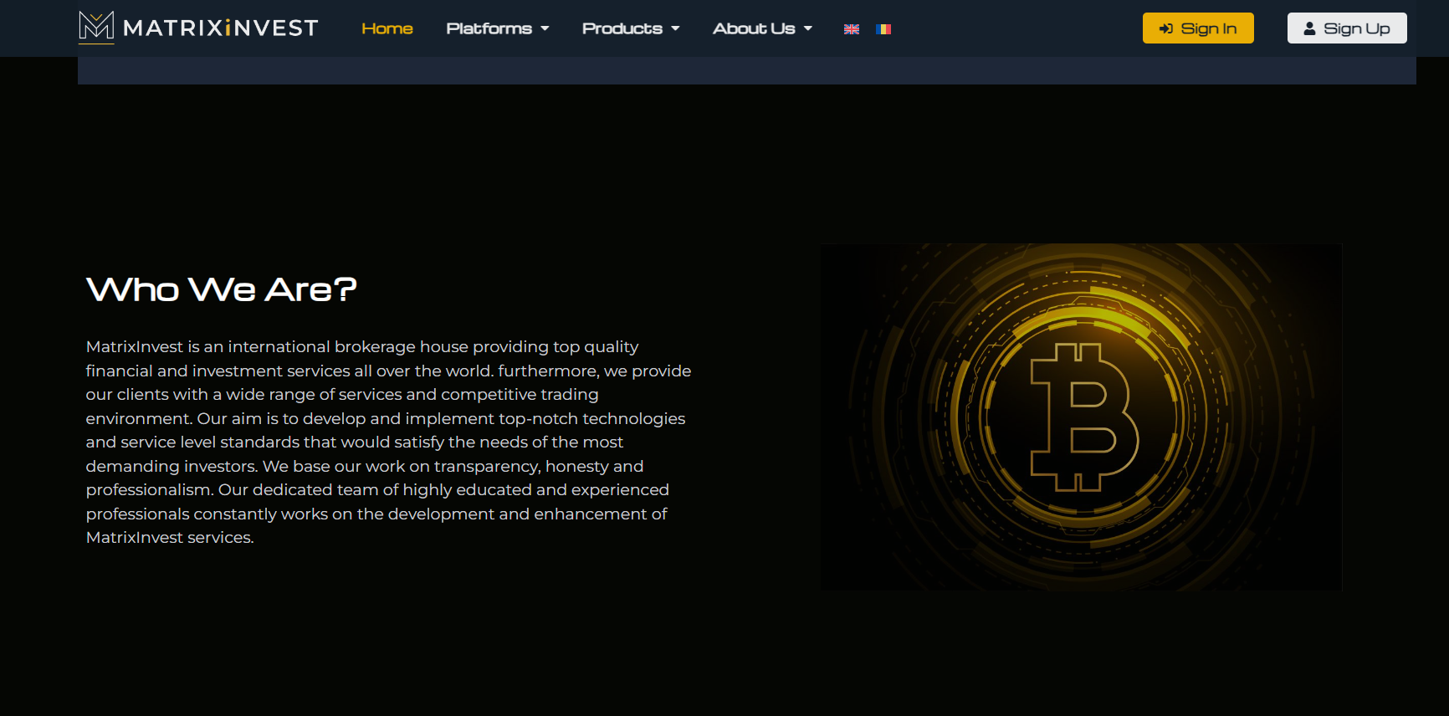Click the Sign Up button
Viewport: 1449px width, 716px height.
point(1347,28)
